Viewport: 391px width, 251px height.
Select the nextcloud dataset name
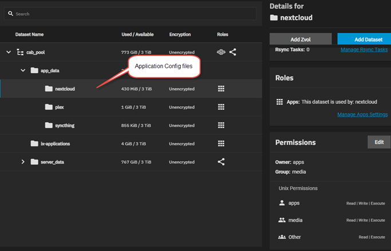click(x=65, y=89)
